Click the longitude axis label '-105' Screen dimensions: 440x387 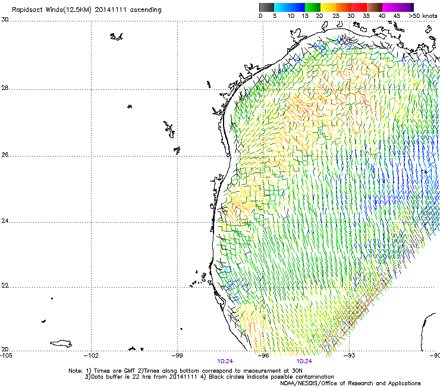[x=6, y=355]
